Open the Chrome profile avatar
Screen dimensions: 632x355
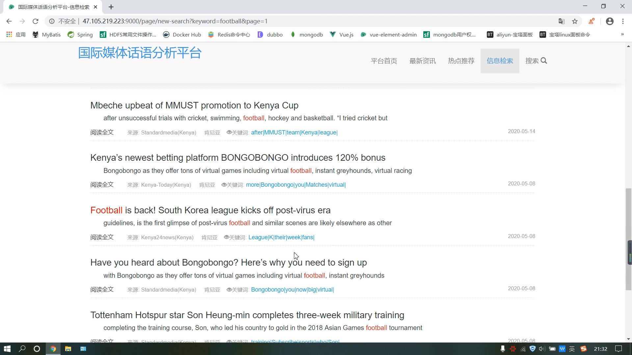610,21
